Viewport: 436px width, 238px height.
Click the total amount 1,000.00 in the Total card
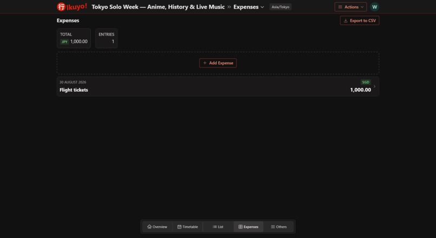pos(78,42)
